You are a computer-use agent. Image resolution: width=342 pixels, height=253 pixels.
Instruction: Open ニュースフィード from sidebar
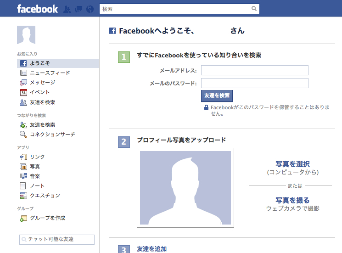click(x=50, y=73)
